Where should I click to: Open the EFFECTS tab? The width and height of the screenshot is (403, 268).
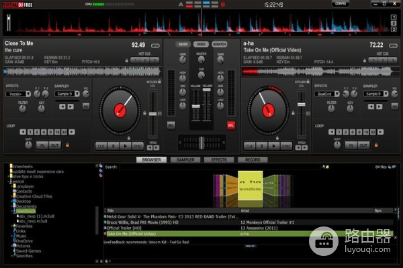coord(219,160)
